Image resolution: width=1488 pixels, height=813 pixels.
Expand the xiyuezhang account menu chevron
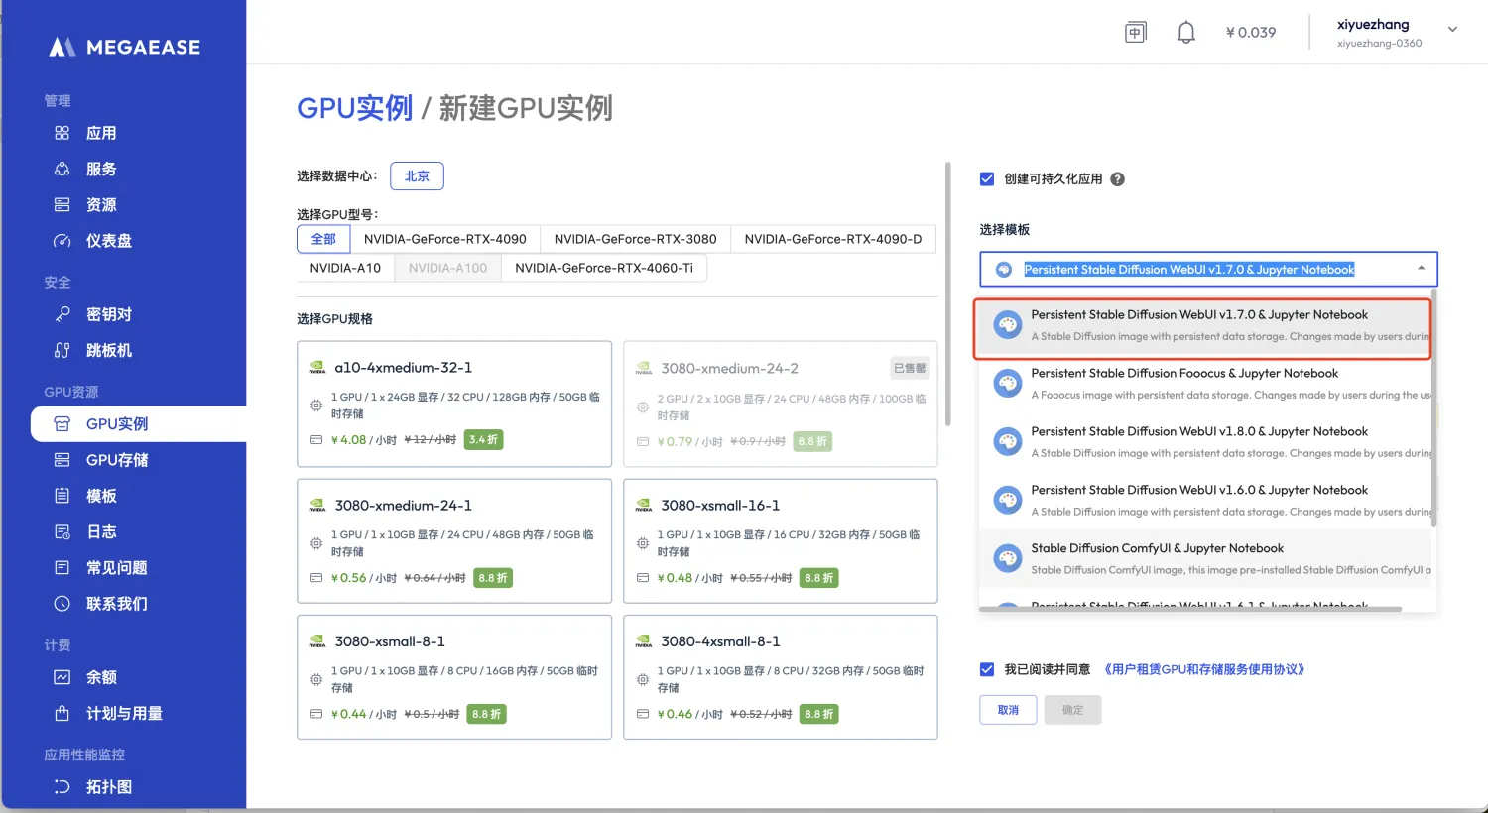1452,30
